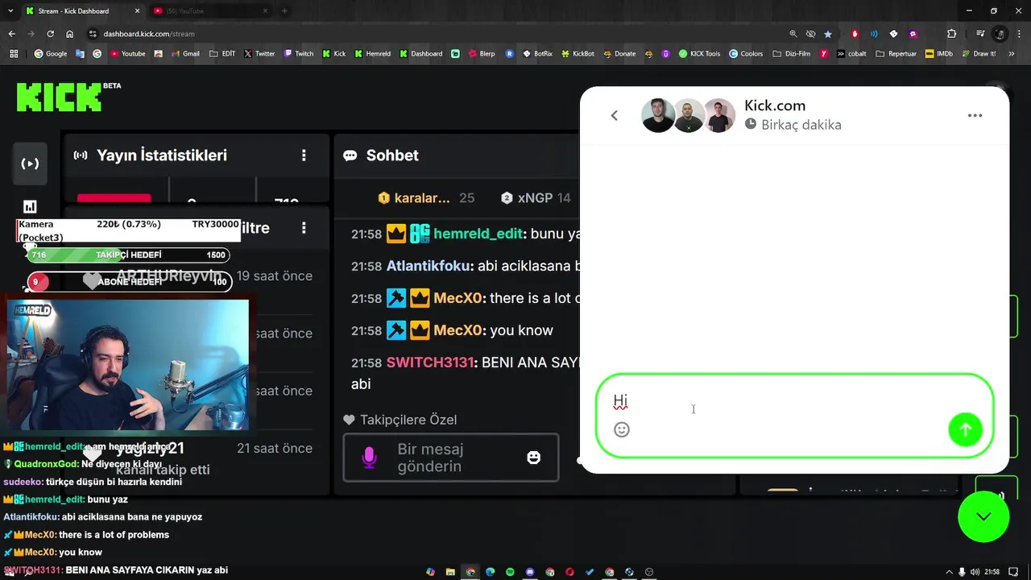
Task: Open the Coolors bookmark
Action: 746,54
